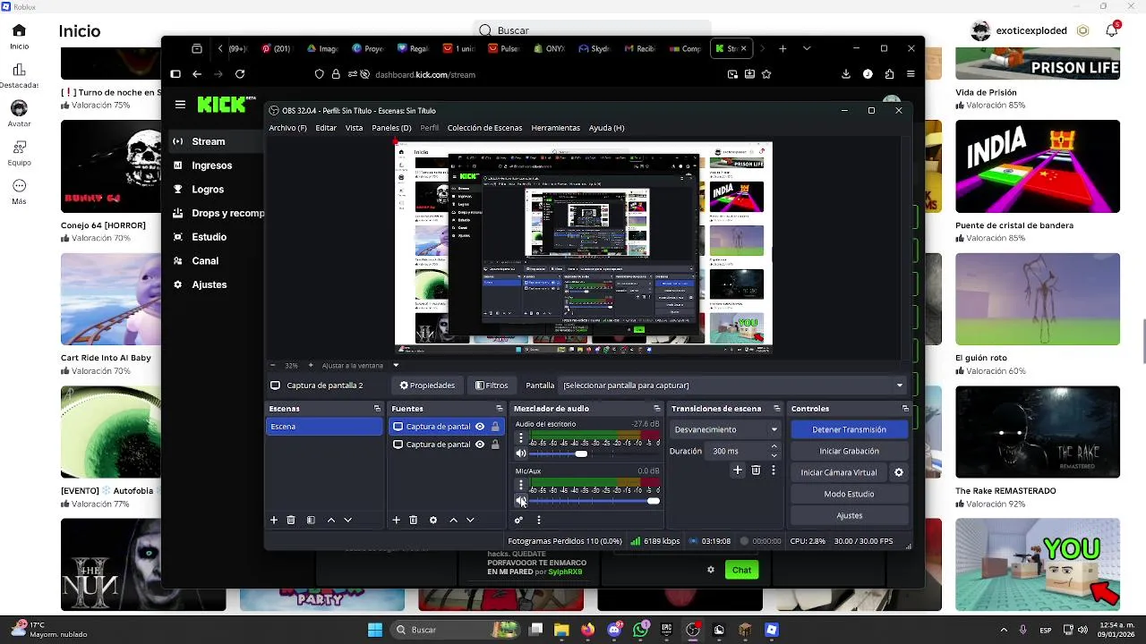
Task: Move scene down arrow in Escenas panel
Action: (x=348, y=520)
